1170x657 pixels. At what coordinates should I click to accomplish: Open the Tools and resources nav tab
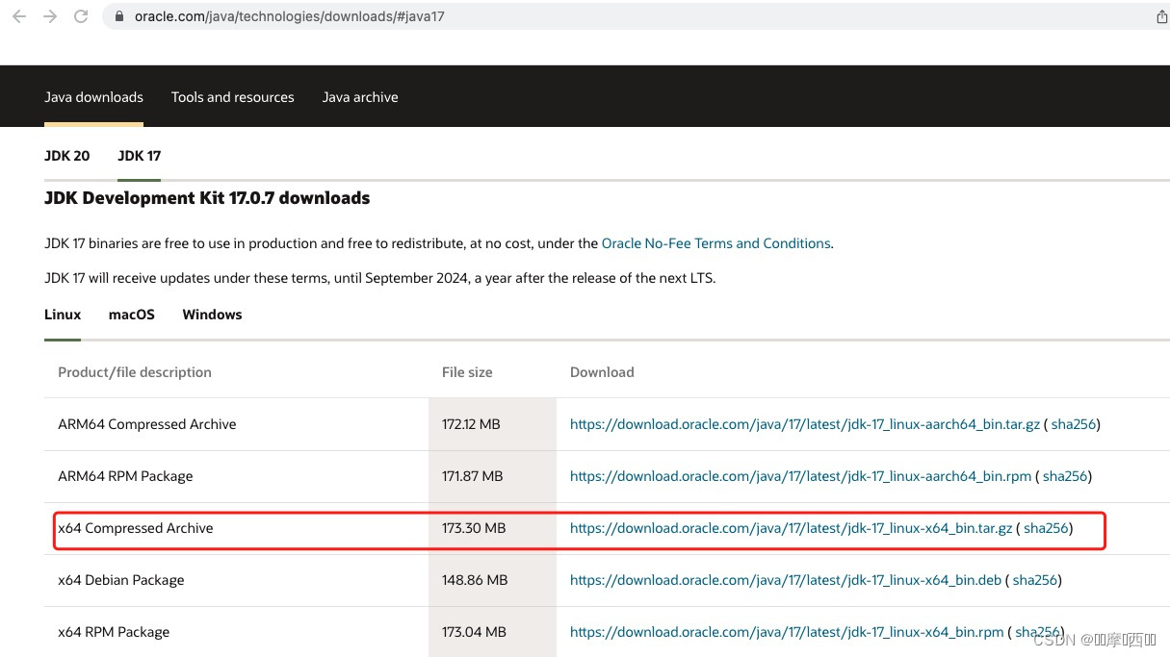pyautogui.click(x=232, y=97)
